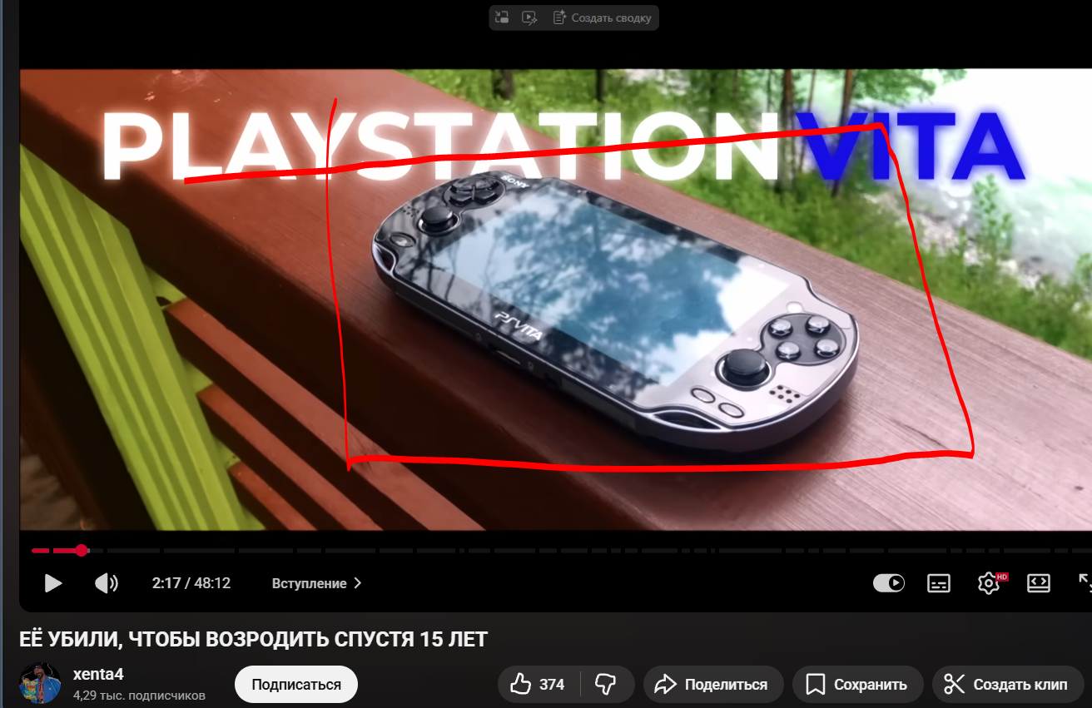The height and width of the screenshot is (708, 1092).
Task: Click the video title 'ЕЁ УБИЛИ, ЧТОБЫ ВОЗРОДИТЬ СПУСТЯ 15 ЛЕТ'
Action: click(253, 639)
